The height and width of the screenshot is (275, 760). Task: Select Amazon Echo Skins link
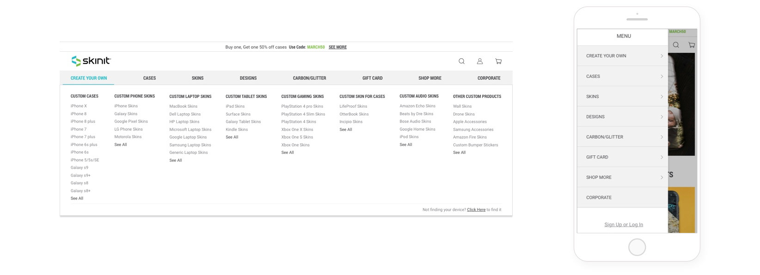pyautogui.click(x=417, y=106)
